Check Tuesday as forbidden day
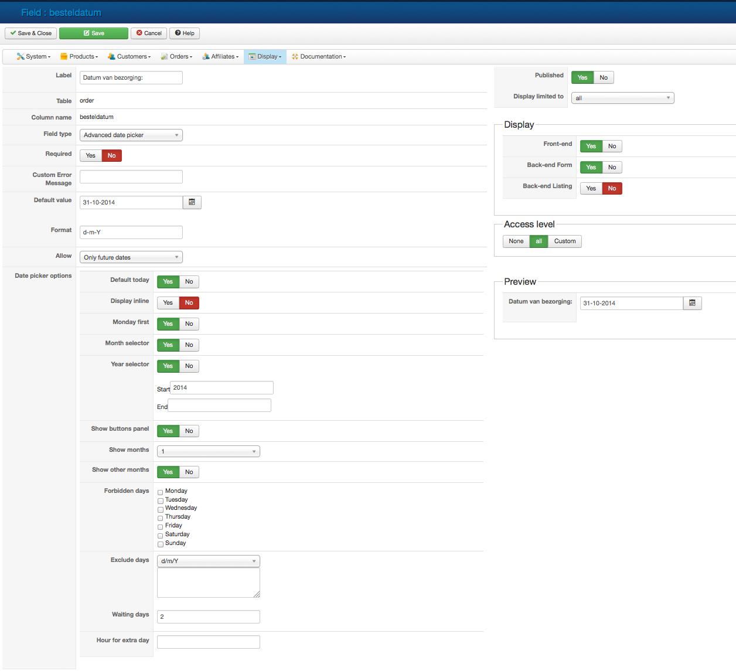The height and width of the screenshot is (671, 736). coord(161,501)
